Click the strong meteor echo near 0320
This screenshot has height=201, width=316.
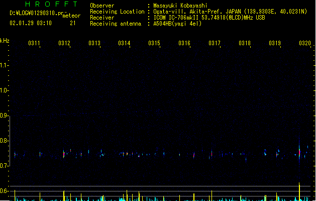299,152
